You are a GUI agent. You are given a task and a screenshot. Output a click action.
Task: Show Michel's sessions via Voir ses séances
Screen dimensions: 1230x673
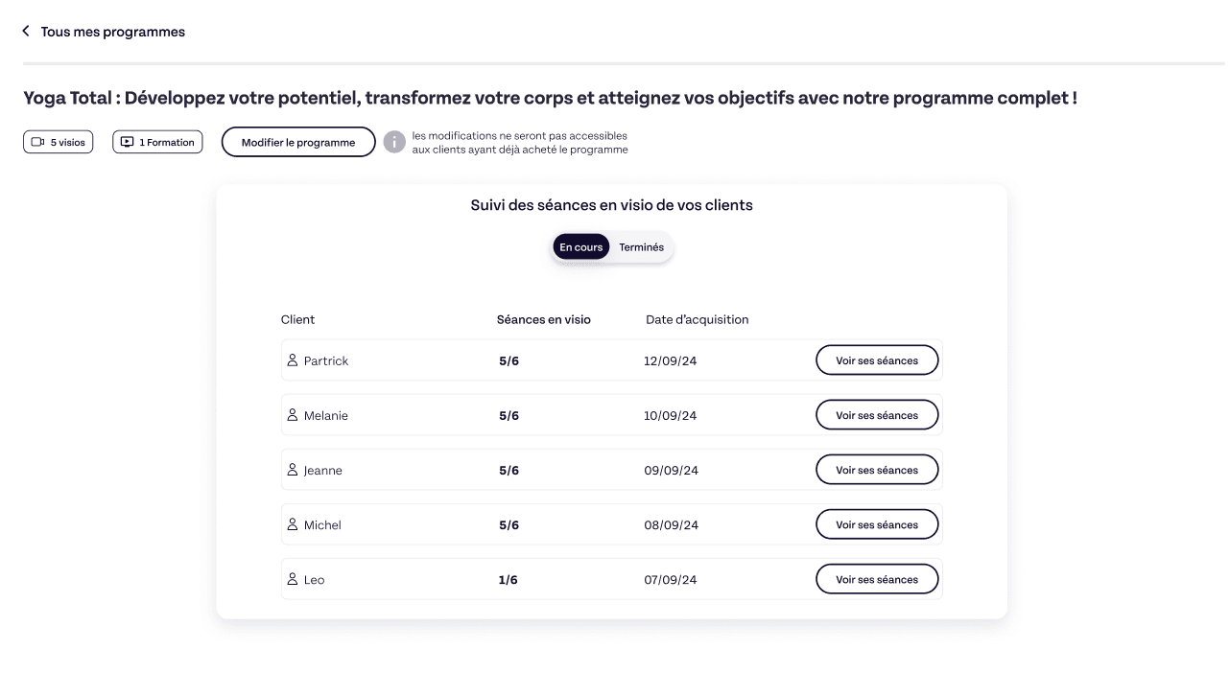877,524
